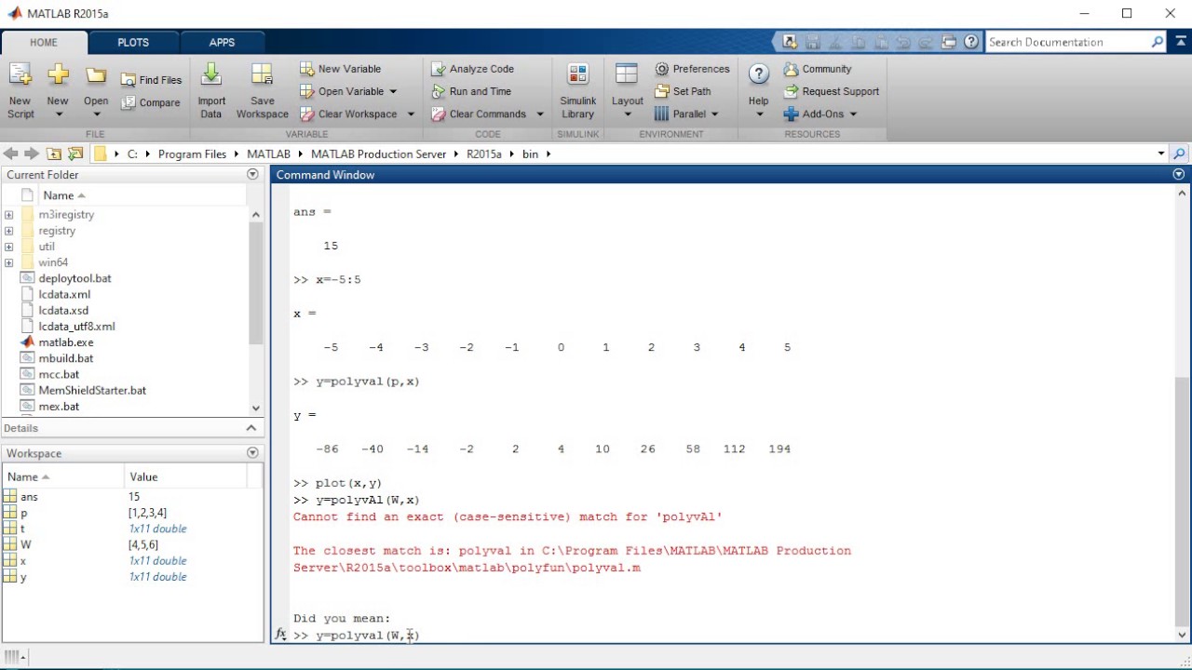Switch to the HOME tab

[x=44, y=42]
